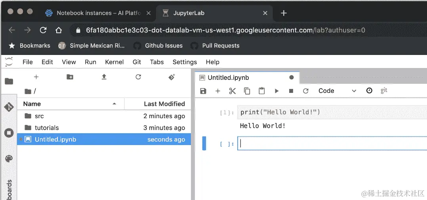Paste cells from the clipboard
Screen dimensions: 427x200
(x=262, y=91)
